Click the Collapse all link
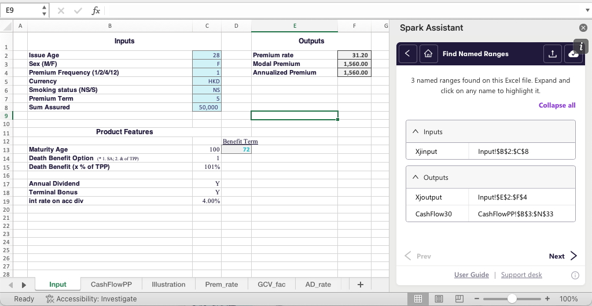 557,105
